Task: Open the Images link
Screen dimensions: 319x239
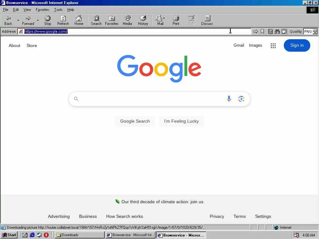Action: click(255, 45)
